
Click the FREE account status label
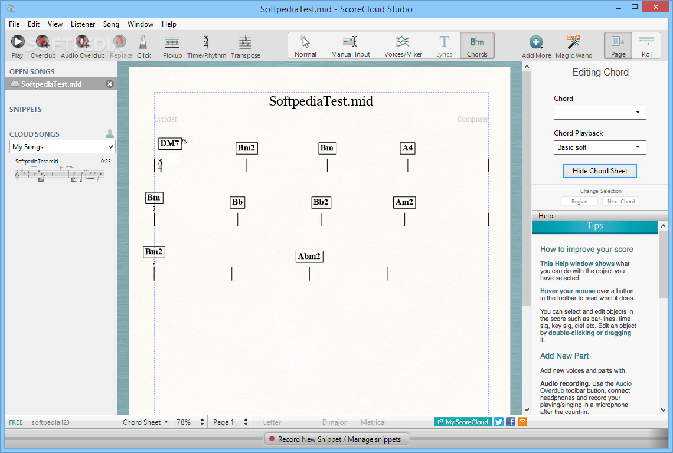pyautogui.click(x=16, y=422)
